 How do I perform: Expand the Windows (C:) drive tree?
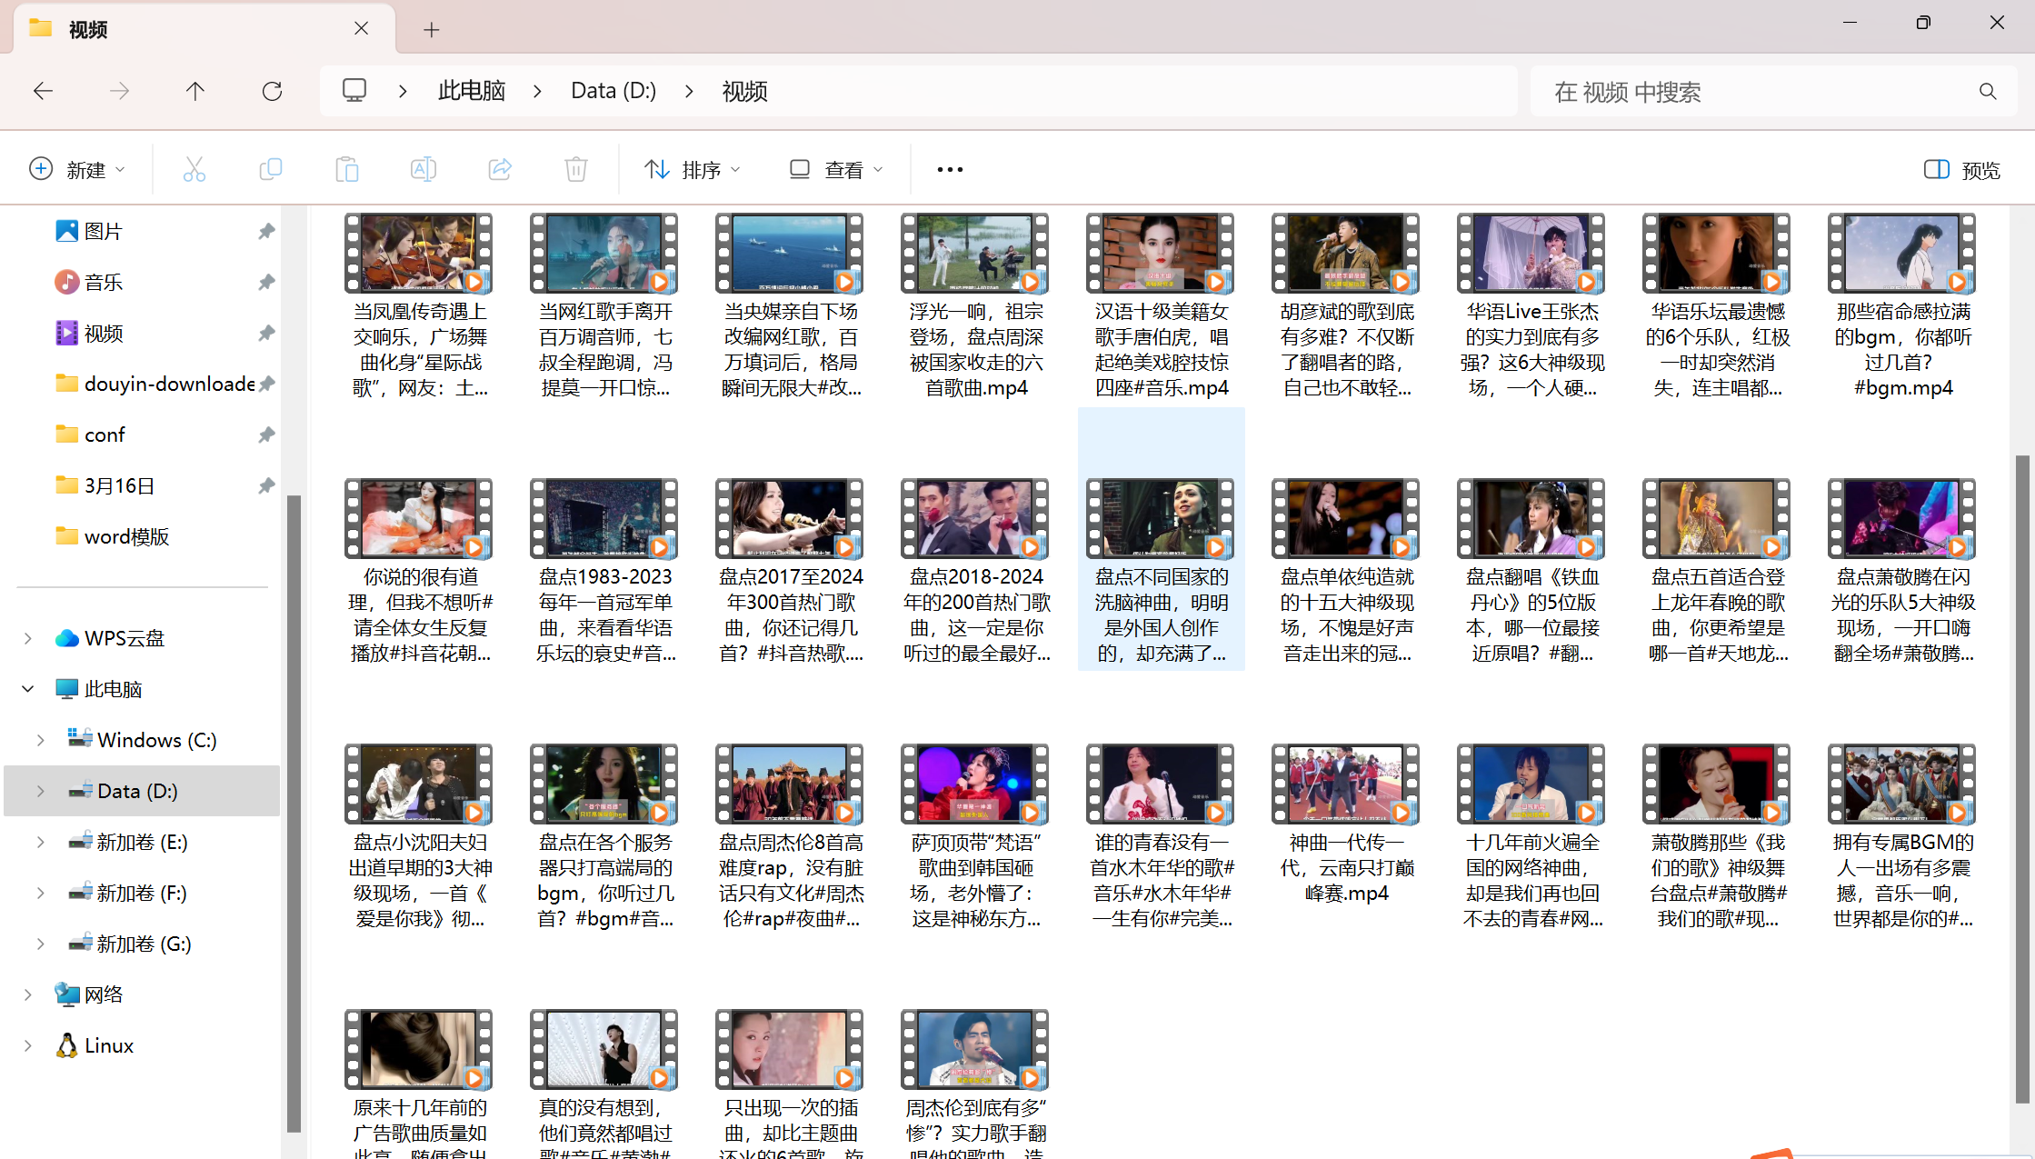click(40, 740)
